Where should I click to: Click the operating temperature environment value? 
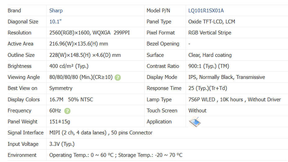point(116,155)
